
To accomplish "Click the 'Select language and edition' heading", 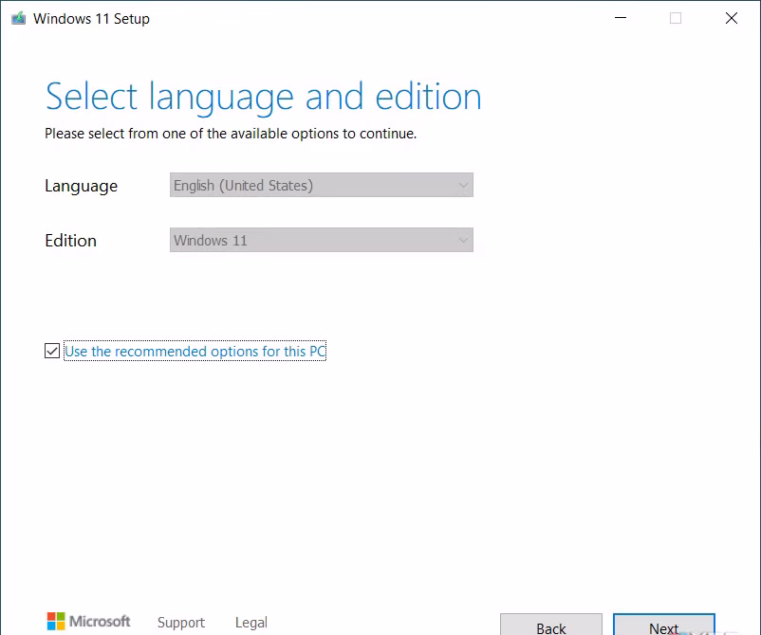I will click(x=263, y=97).
